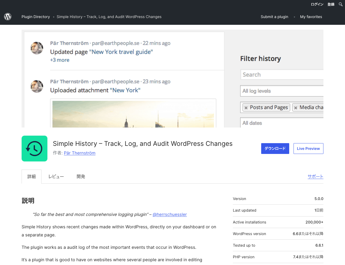Click the Simple History plugin icon

(x=34, y=149)
